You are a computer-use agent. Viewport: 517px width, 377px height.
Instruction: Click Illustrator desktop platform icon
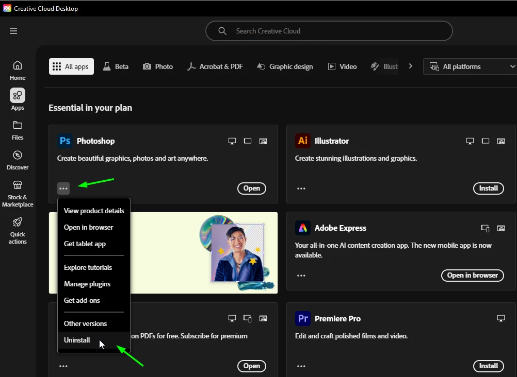pyautogui.click(x=470, y=141)
